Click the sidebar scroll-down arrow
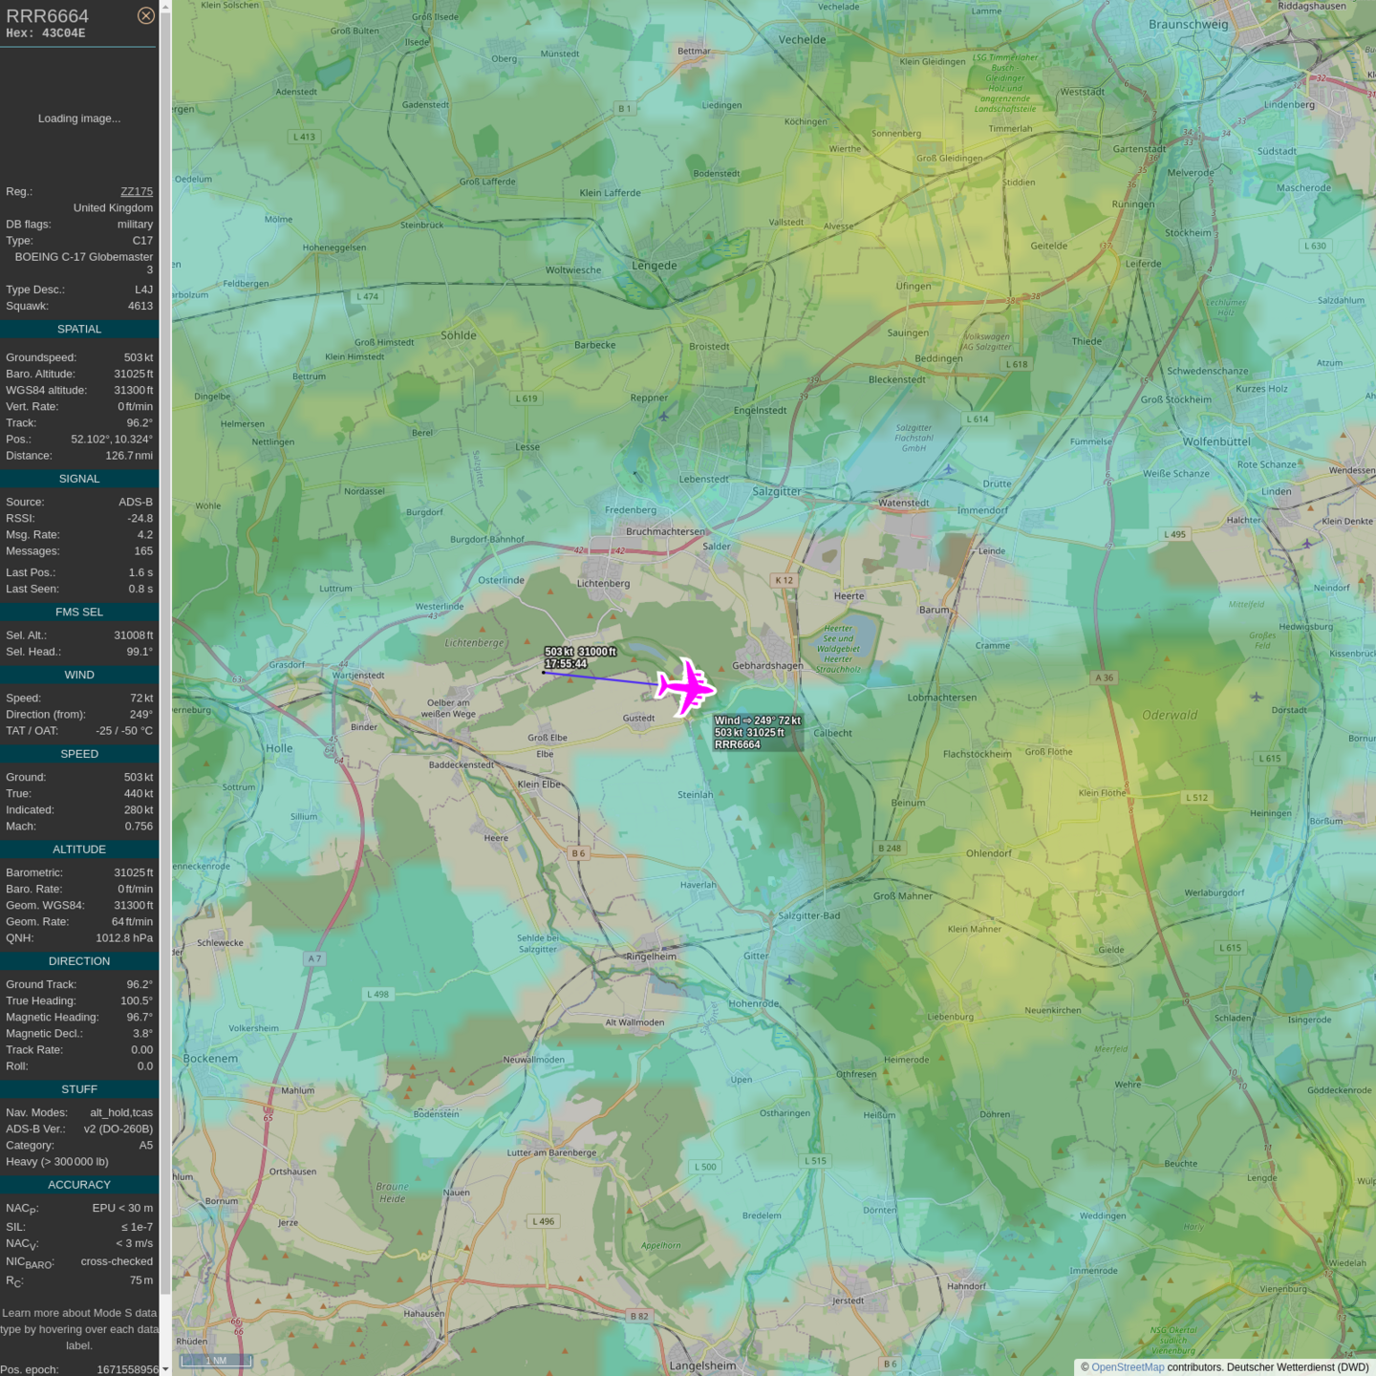The width and height of the screenshot is (1376, 1376). tap(165, 1368)
